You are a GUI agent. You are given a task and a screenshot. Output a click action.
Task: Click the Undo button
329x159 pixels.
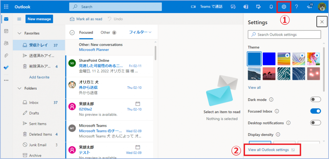[115, 19]
